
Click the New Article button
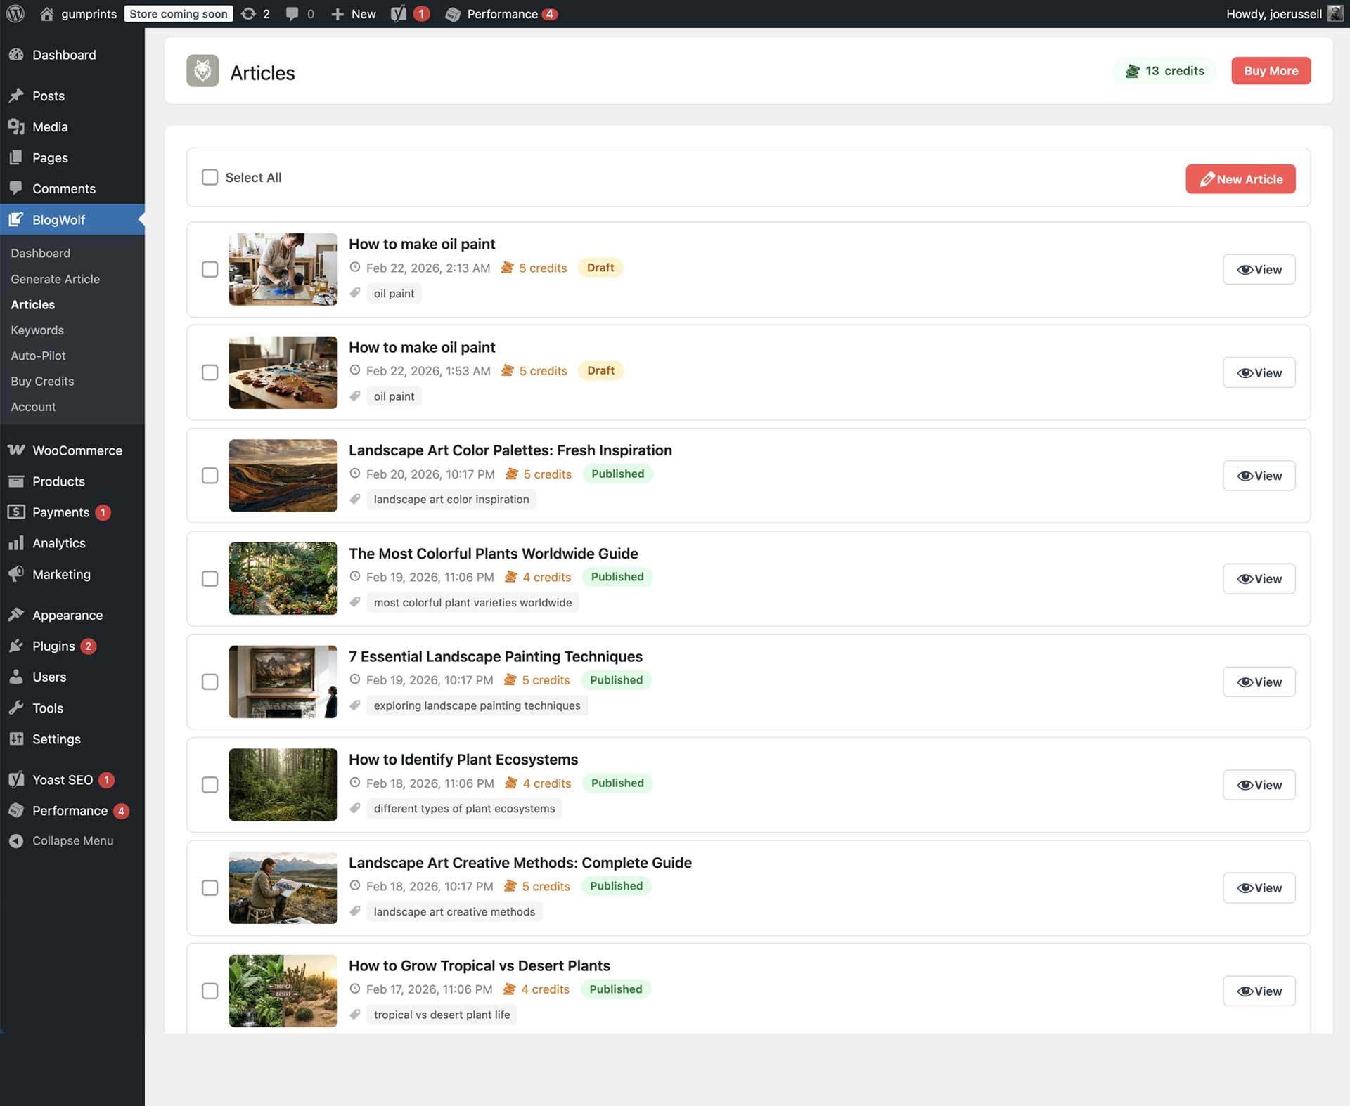(x=1240, y=178)
